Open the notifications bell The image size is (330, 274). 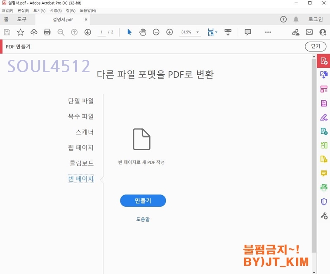(x=296, y=19)
